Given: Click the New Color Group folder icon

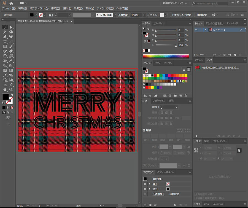Looking at the screenshot, I should tap(175, 96).
